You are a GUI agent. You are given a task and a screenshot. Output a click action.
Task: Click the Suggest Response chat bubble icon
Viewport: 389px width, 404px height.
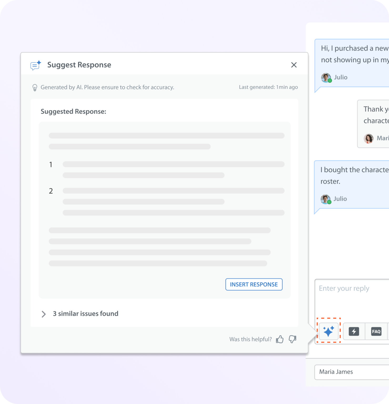[35, 65]
